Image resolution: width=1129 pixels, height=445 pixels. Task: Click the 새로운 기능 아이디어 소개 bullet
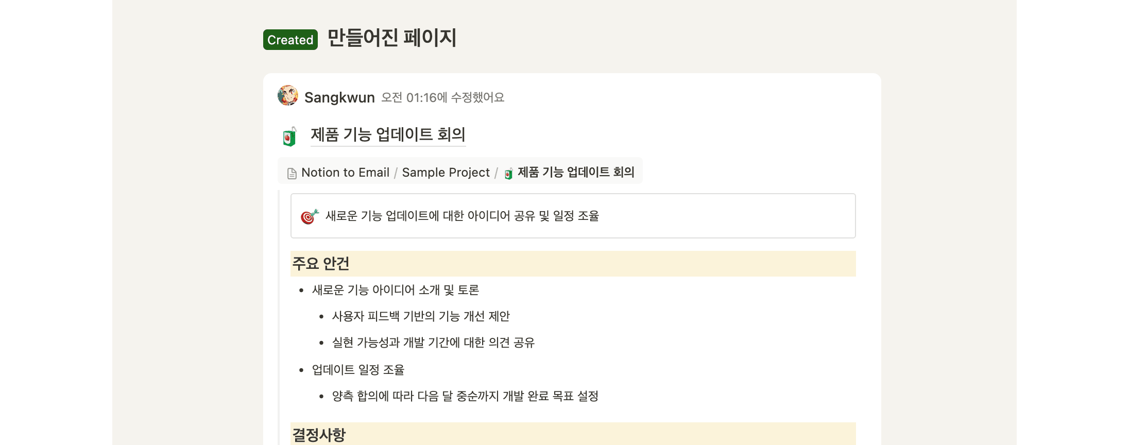396,290
